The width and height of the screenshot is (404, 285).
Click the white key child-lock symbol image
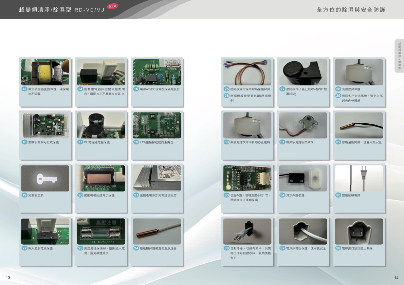(45, 178)
